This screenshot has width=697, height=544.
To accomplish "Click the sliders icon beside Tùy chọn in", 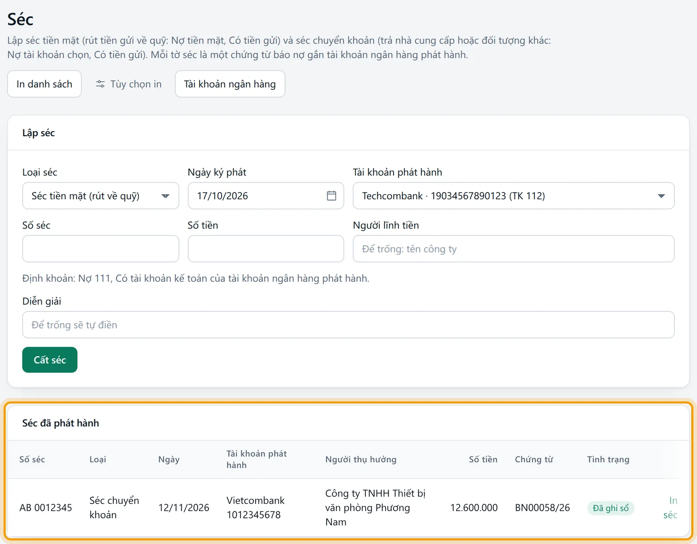I will [x=100, y=84].
